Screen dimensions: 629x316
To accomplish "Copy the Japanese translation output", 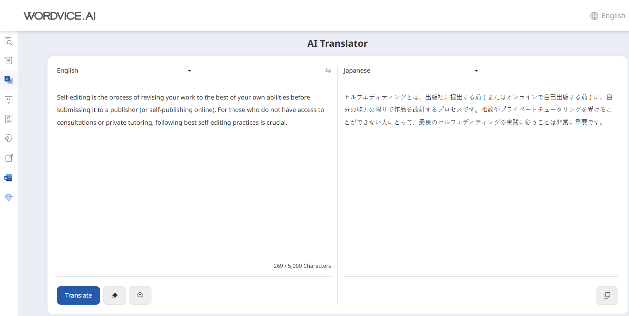I will (607, 295).
